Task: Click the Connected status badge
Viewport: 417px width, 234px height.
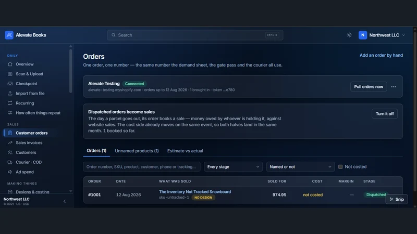Action: click(x=134, y=84)
